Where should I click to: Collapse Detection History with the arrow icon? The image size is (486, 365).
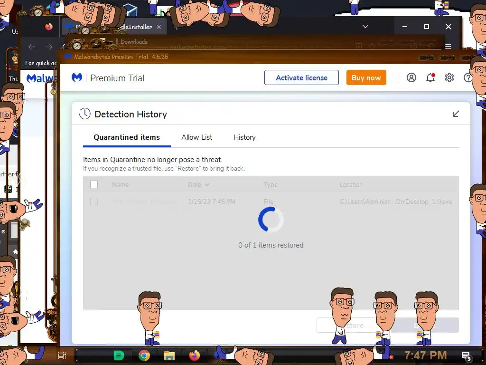456,114
